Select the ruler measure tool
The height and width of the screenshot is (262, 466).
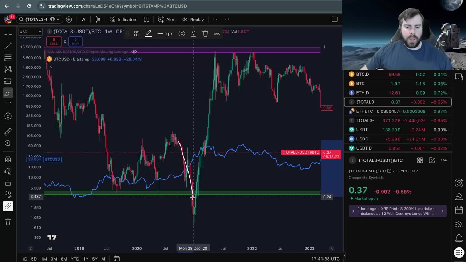tap(8, 132)
